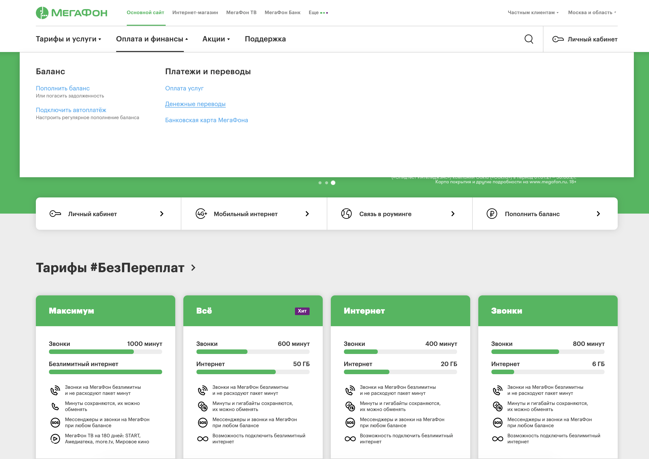Screen dimensions: 649x459
Task: Click the MegaFon logo icon
Action: [42, 13]
